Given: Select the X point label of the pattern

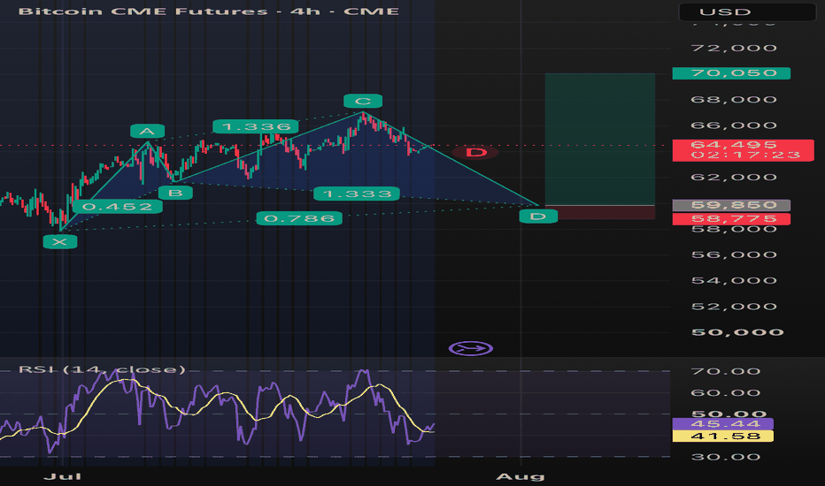Looking at the screenshot, I should [60, 242].
